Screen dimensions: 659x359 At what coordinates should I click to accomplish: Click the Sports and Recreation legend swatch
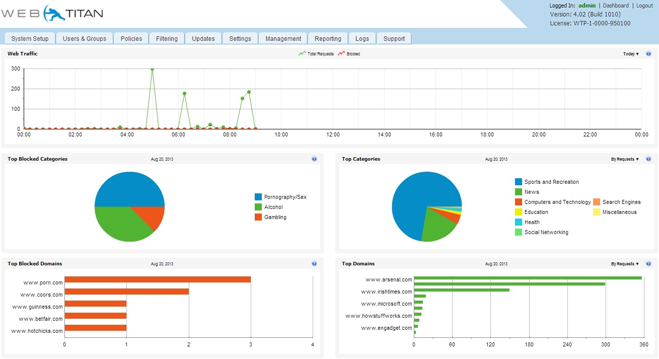[519, 182]
